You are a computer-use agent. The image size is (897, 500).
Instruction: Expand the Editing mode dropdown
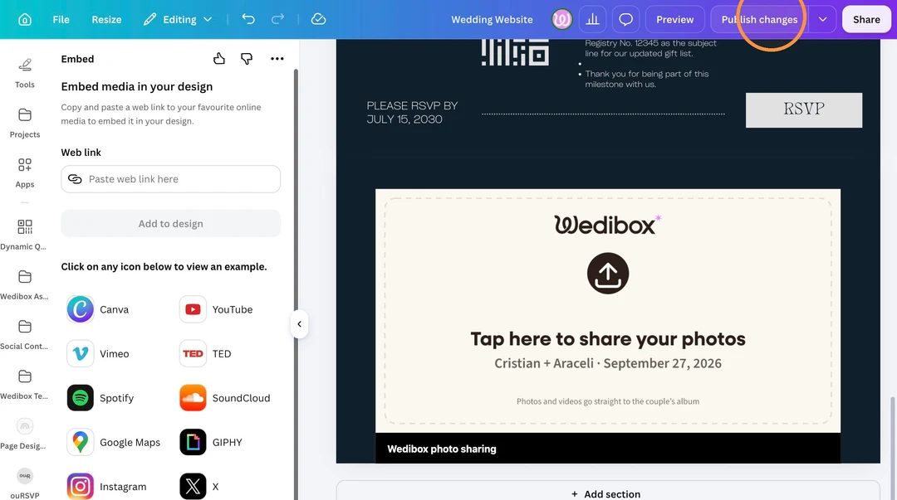pyautogui.click(x=178, y=19)
